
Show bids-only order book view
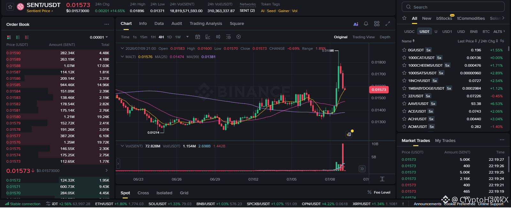(18, 37)
